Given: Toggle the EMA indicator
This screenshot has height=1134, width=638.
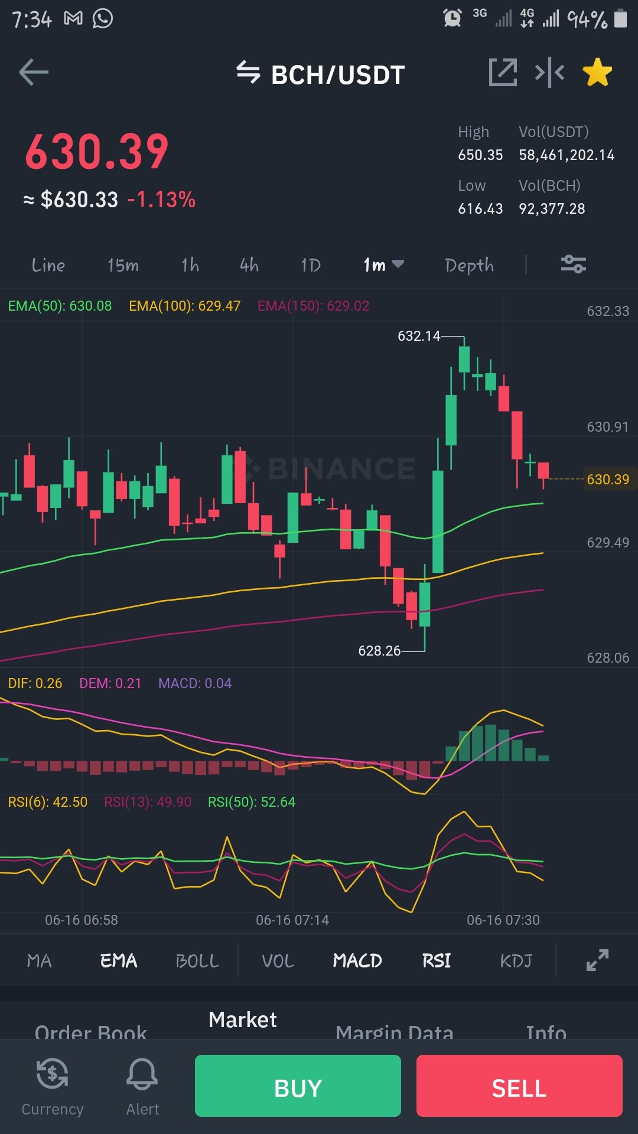Looking at the screenshot, I should pos(119,961).
